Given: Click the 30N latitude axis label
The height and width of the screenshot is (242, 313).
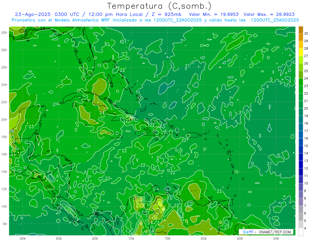Looking at the screenshot, I should [x=3, y=33].
